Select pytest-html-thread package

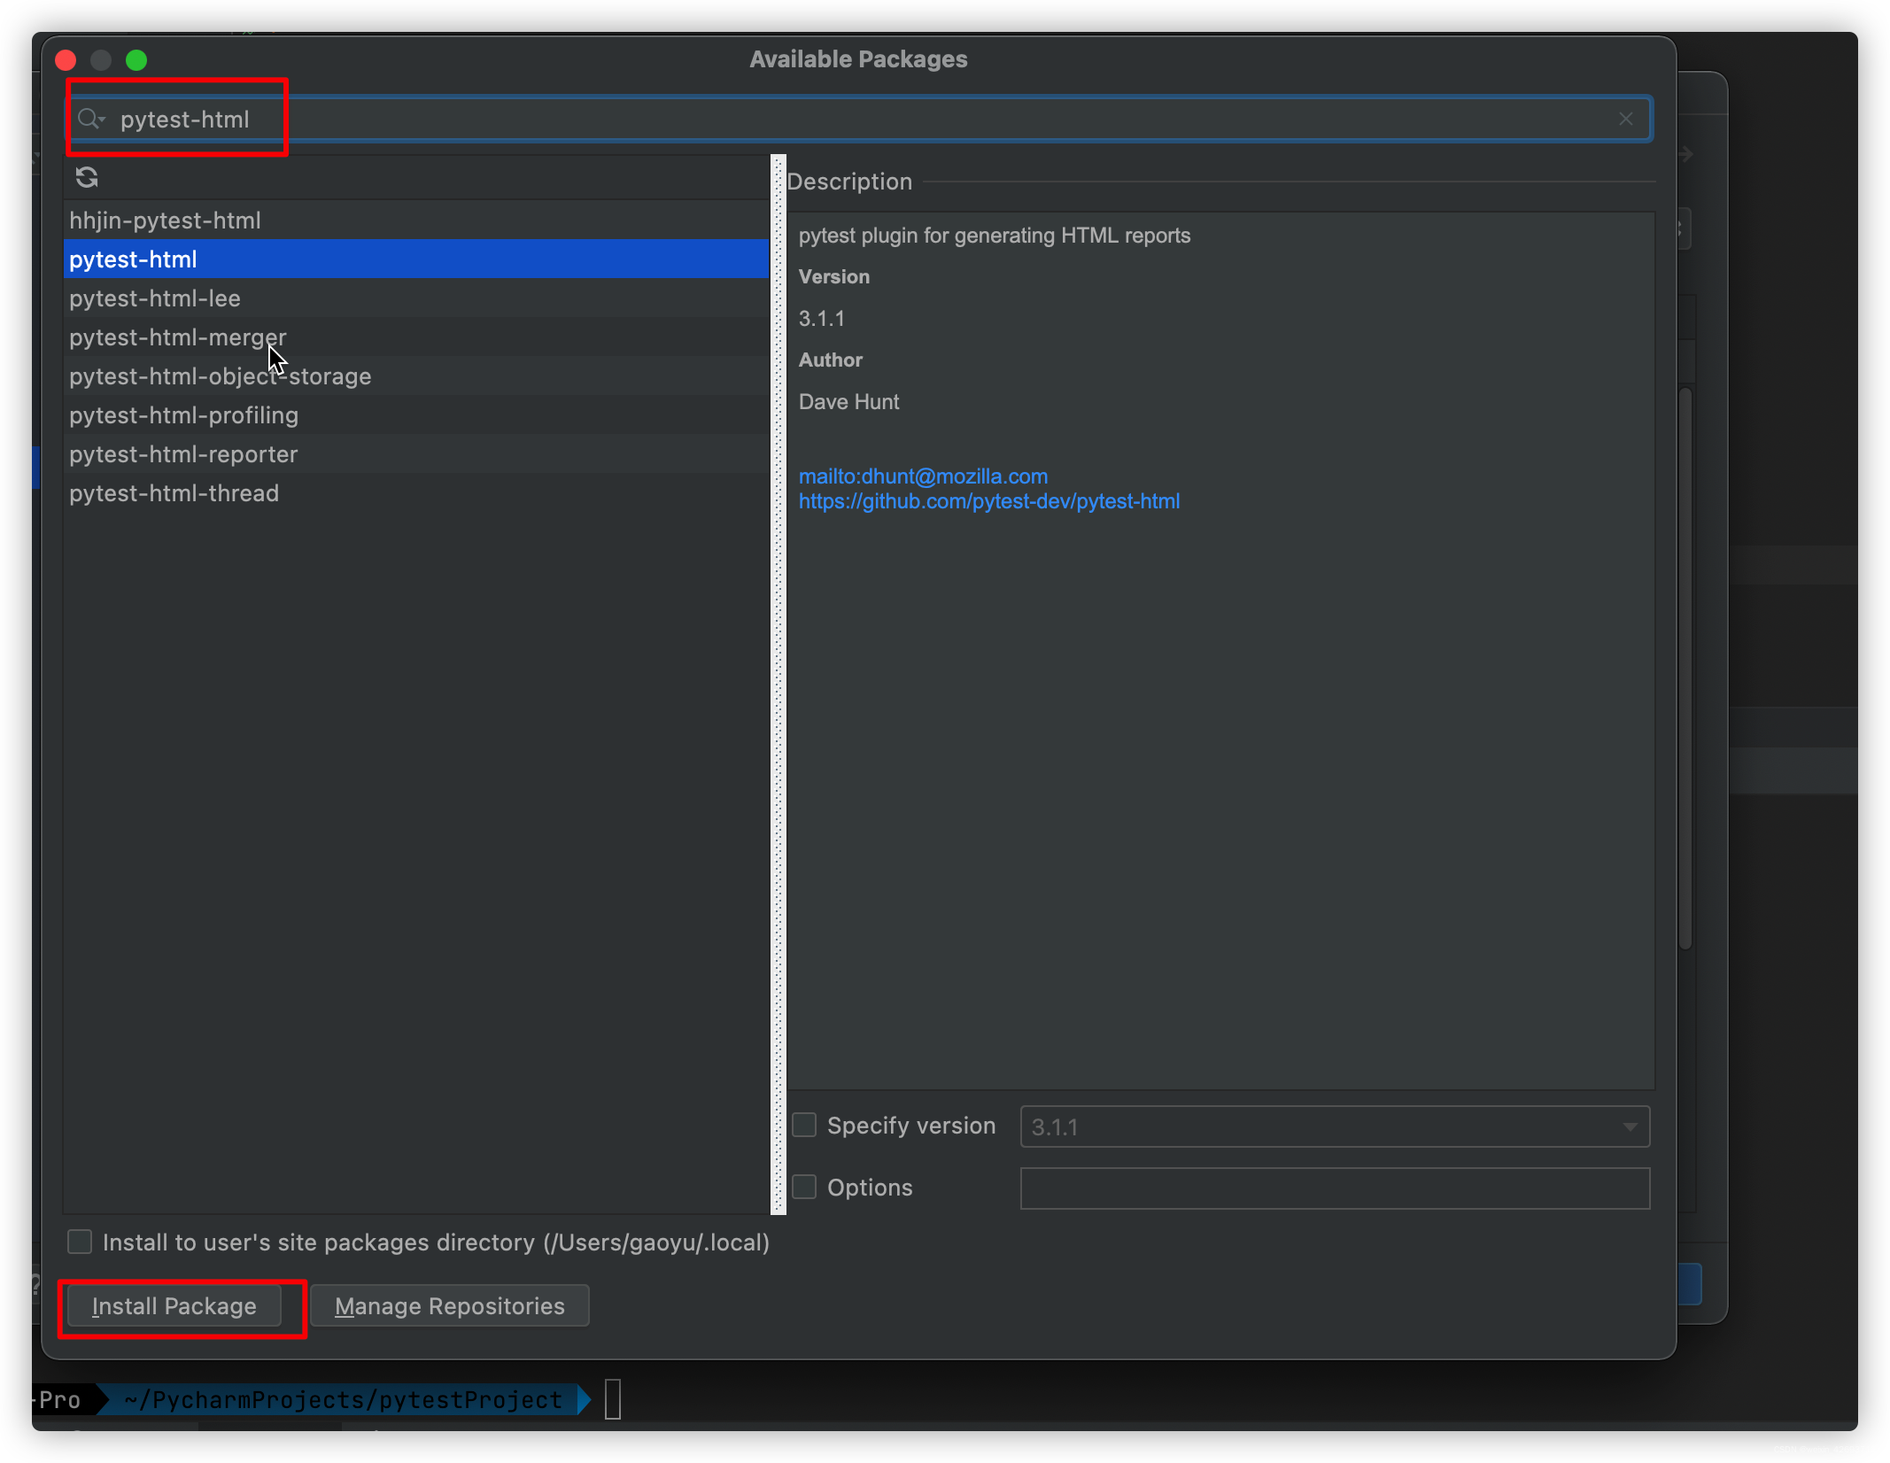(416, 493)
